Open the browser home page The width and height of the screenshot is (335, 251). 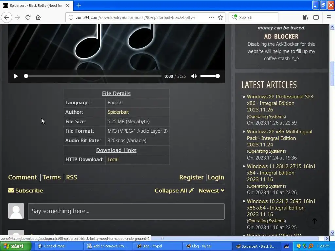tap(38, 17)
